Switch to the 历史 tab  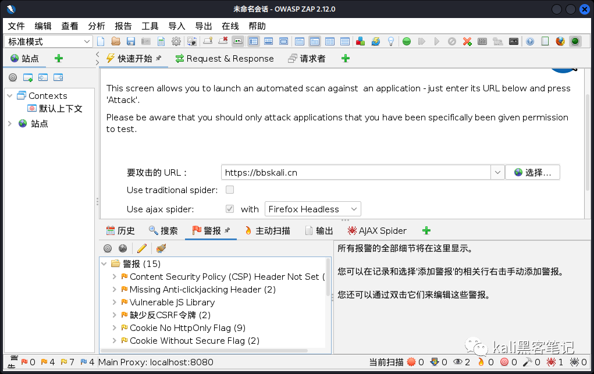[120, 231]
